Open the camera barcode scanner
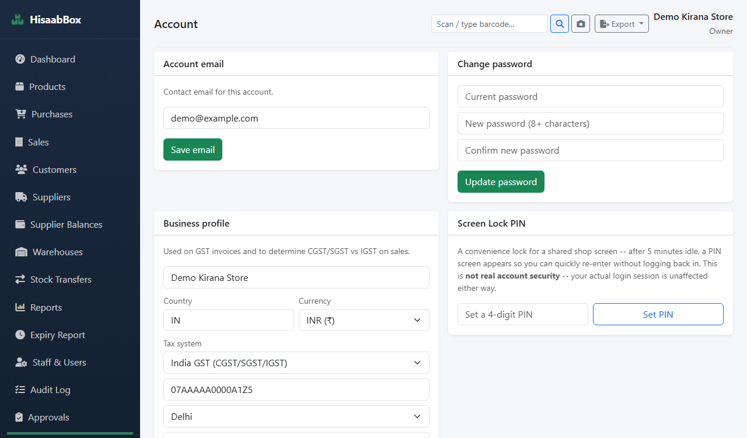Screen dimensions: 747x438 click(x=581, y=24)
